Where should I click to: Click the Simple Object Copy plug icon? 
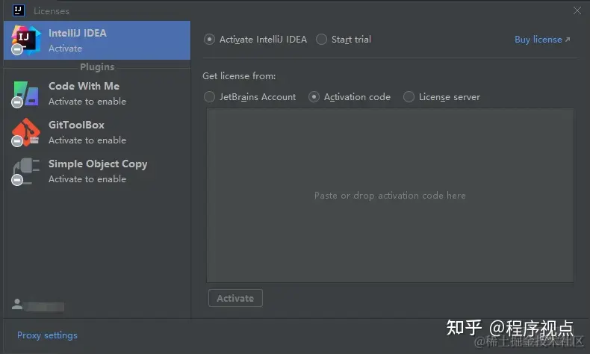25,172
